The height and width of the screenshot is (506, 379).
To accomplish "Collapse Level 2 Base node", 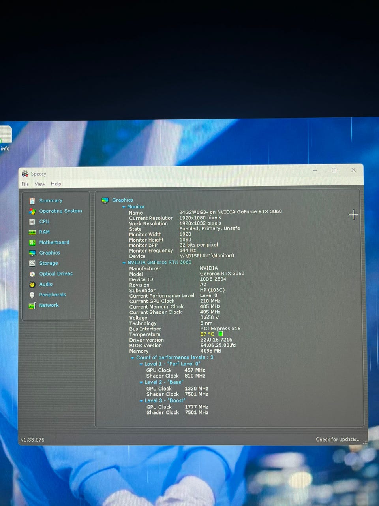I will click(x=141, y=383).
